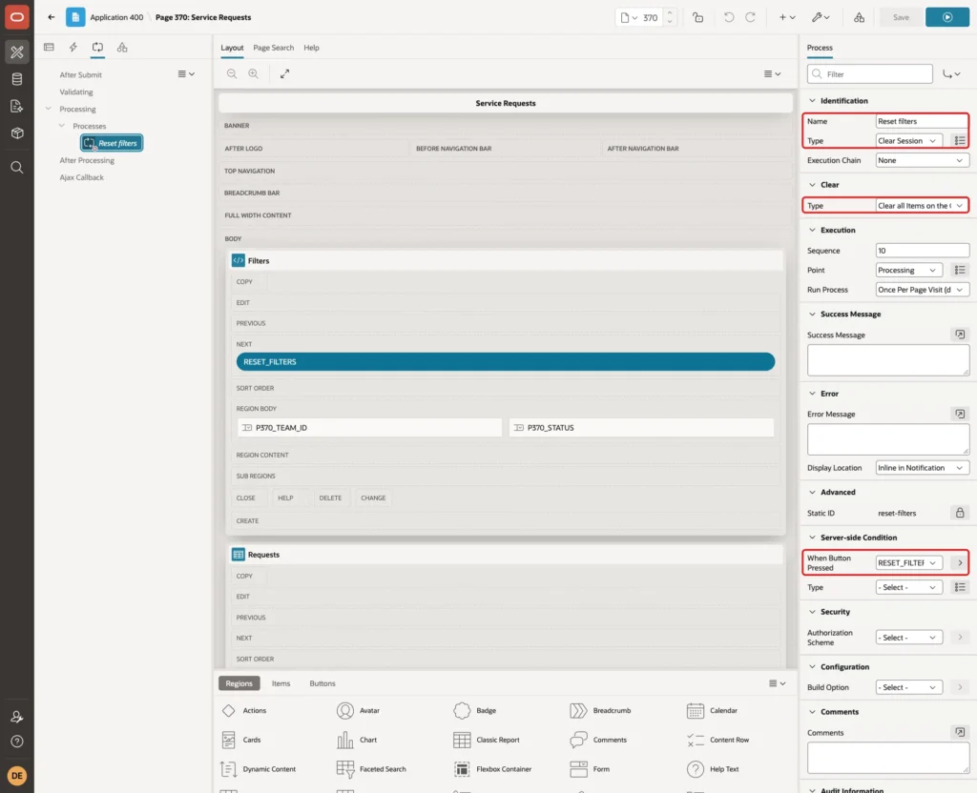Open the Run Process dropdown
Screen dimensions: 977x793
point(923,290)
